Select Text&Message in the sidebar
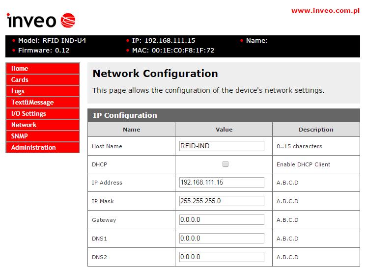 tap(43, 102)
